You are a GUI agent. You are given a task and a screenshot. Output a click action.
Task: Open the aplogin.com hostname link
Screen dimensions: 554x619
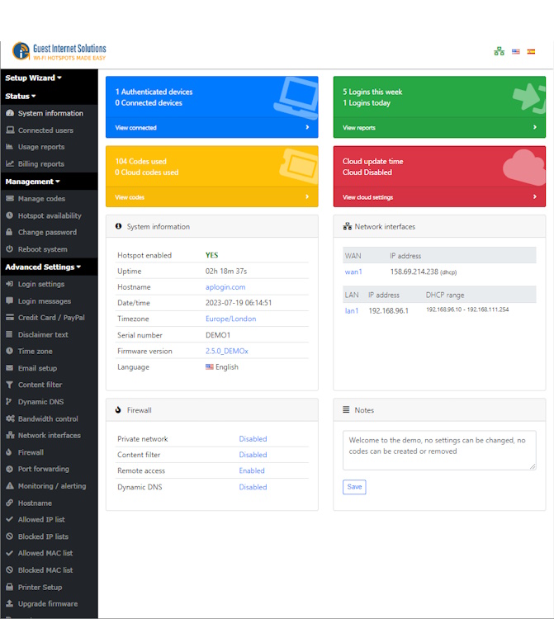point(225,287)
